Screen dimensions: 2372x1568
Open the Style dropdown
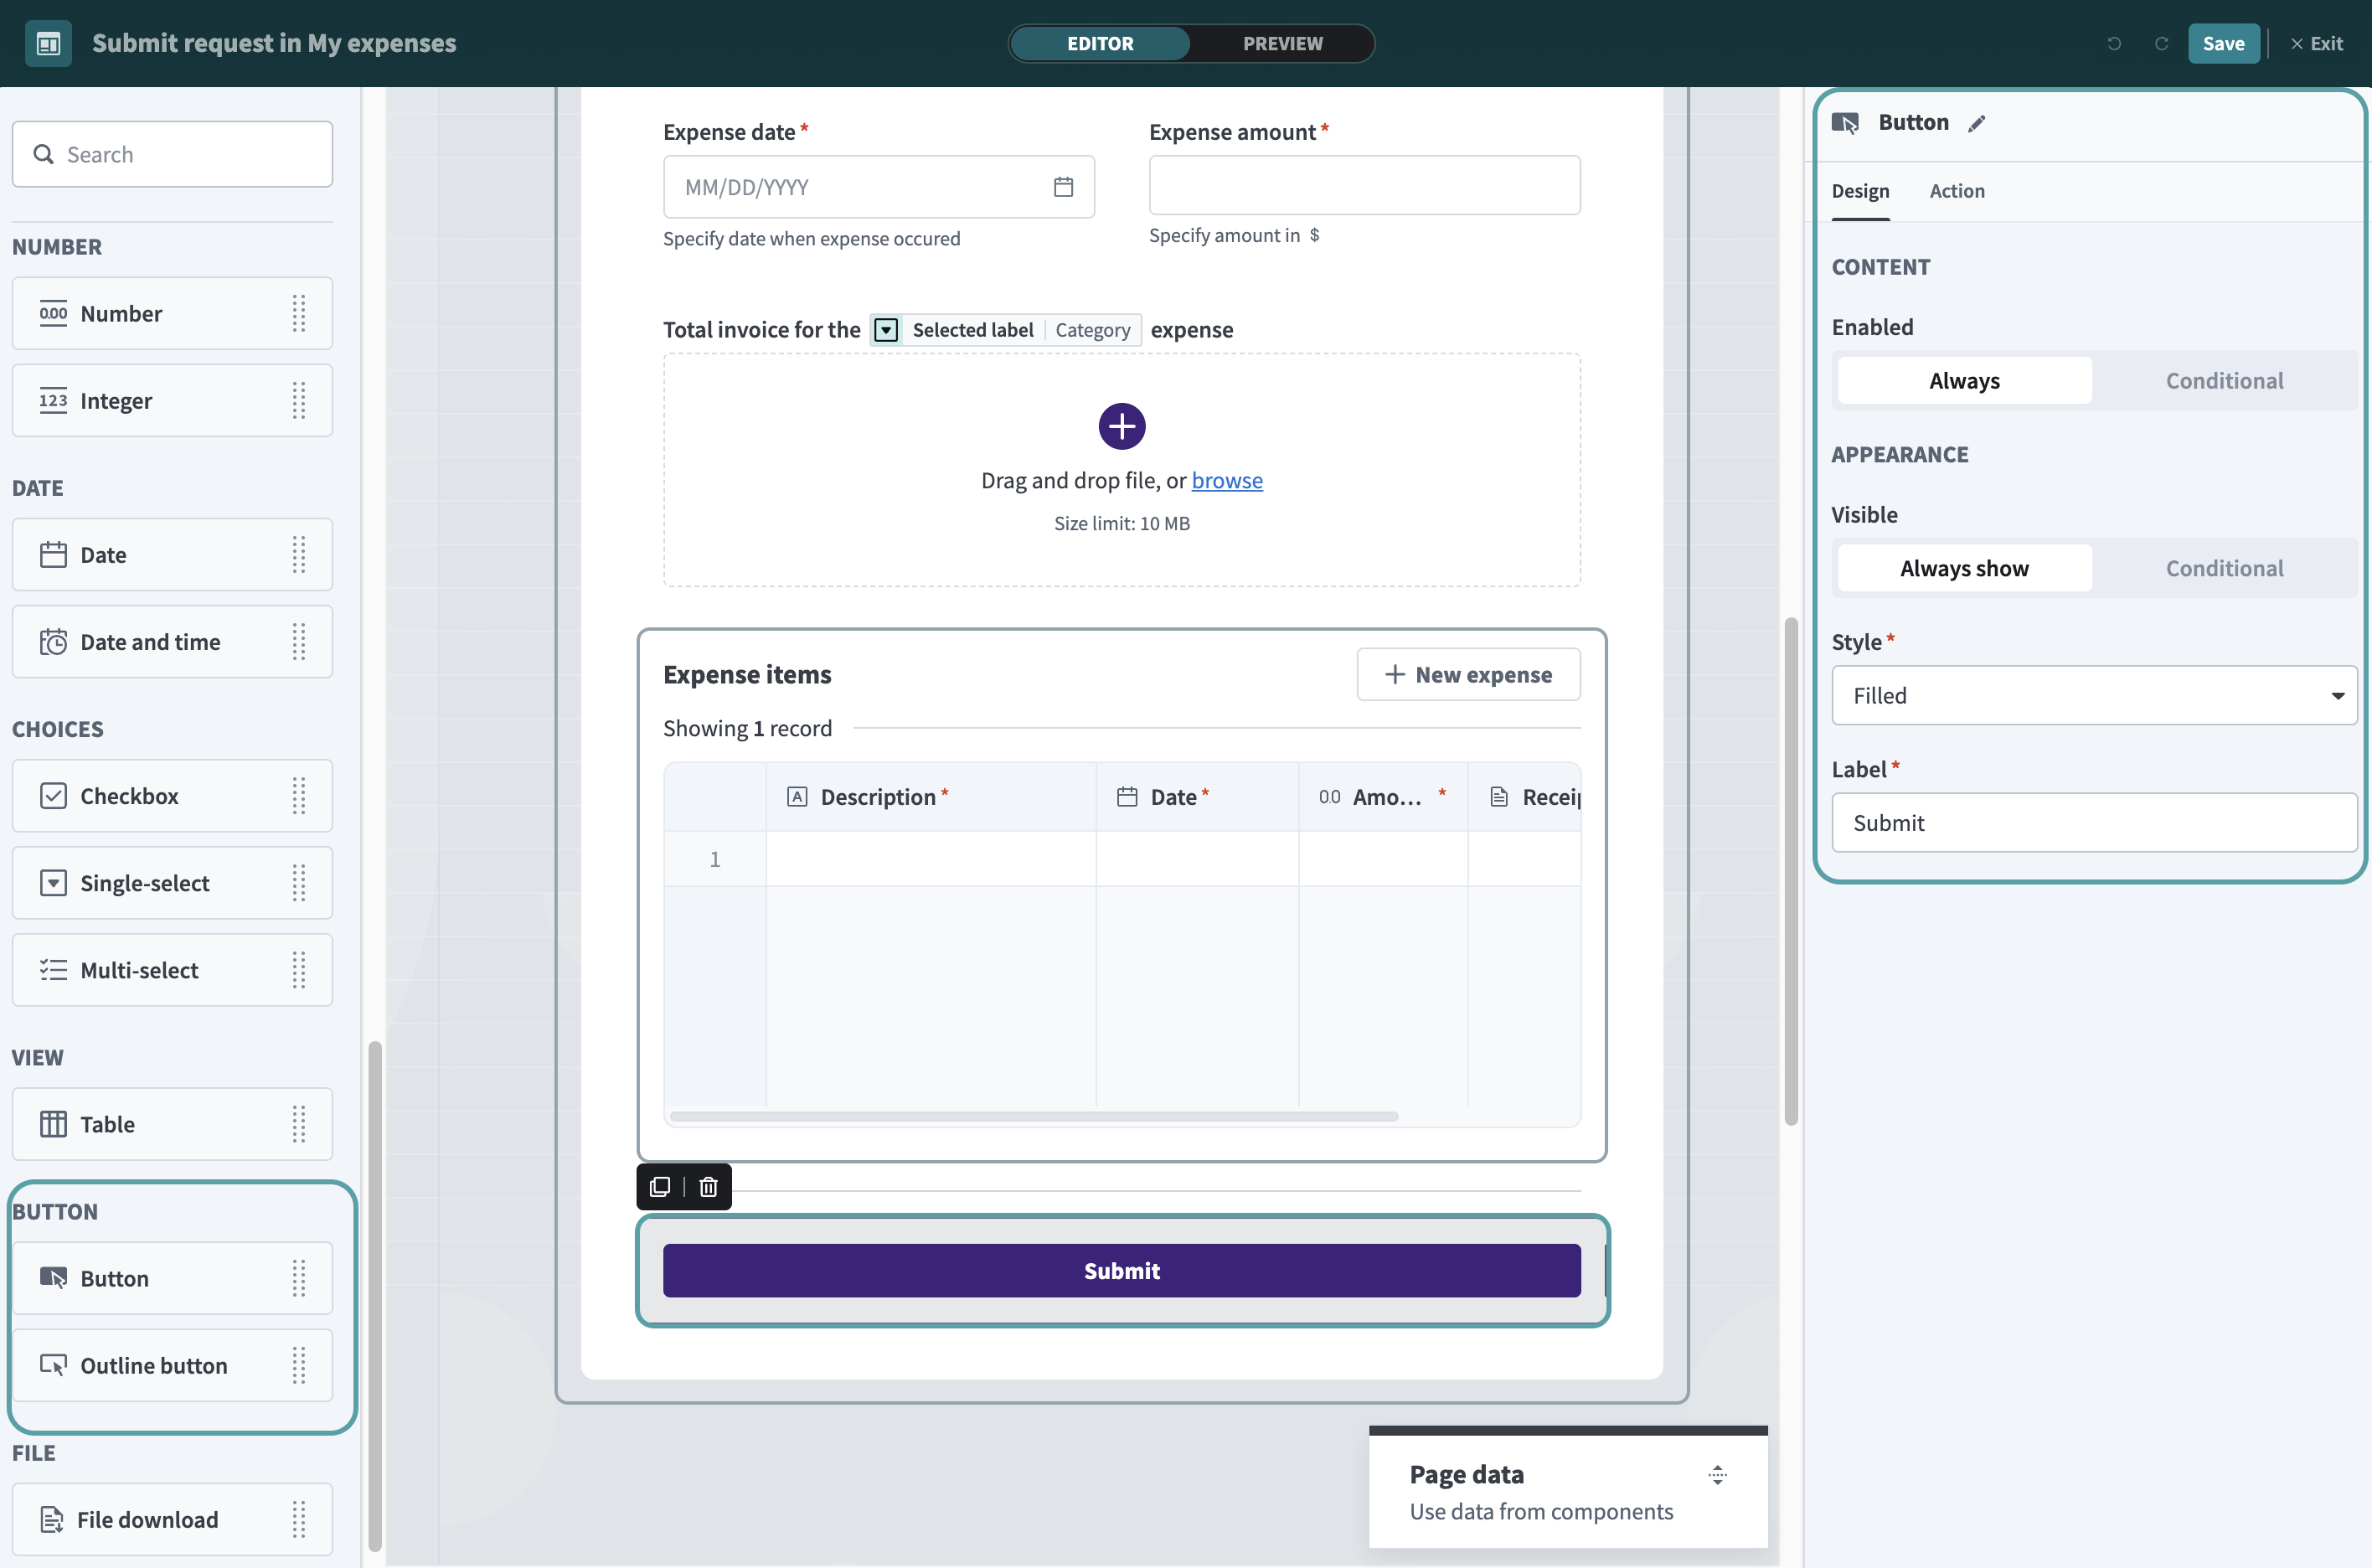[x=2093, y=696]
